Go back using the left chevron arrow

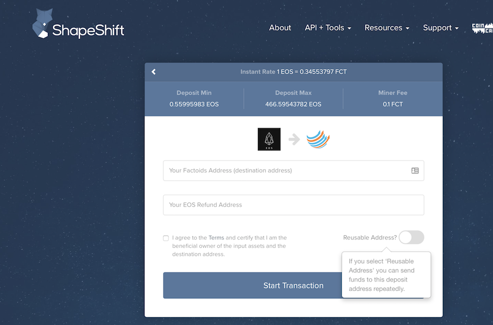tap(154, 72)
